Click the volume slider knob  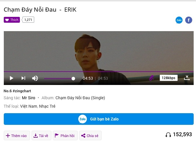click(73, 79)
